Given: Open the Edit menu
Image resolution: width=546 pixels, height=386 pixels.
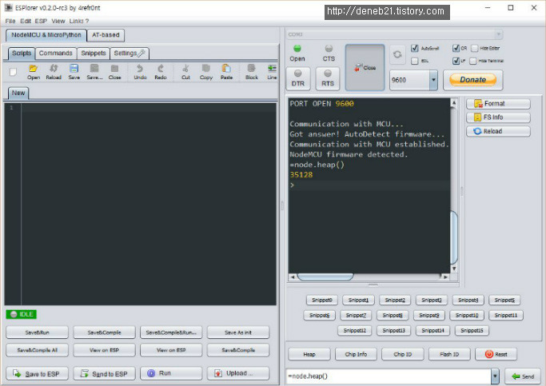Looking at the screenshot, I should click(x=26, y=21).
